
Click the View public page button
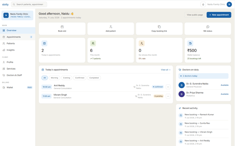tap(195, 15)
